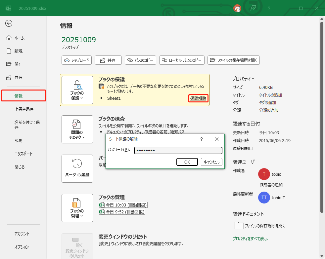Select 名前を付けて保存 in the sidebar

(27, 125)
